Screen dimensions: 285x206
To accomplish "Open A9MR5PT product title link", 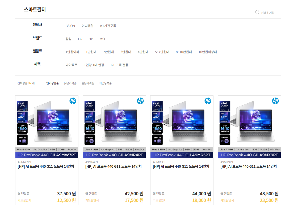I will [181, 166].
